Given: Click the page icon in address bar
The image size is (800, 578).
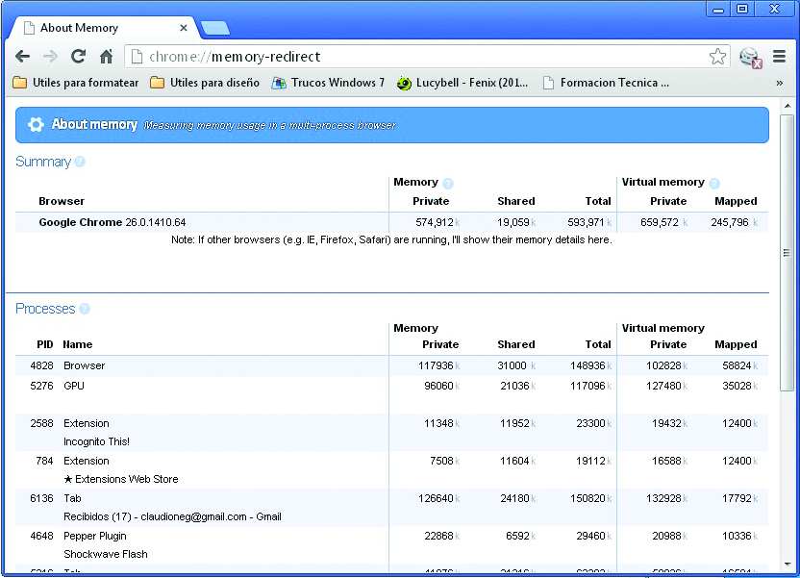Looking at the screenshot, I should [x=137, y=57].
